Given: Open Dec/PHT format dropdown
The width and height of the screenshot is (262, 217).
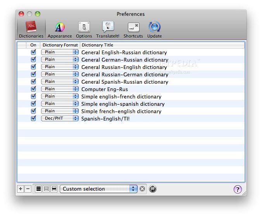Looking at the screenshot, I should (60, 118).
